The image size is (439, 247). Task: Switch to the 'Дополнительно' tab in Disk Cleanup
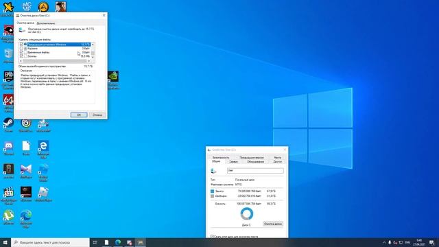tap(46, 23)
